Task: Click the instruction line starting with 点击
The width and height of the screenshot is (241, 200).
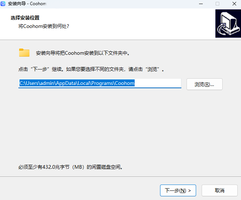Action: 91,69
